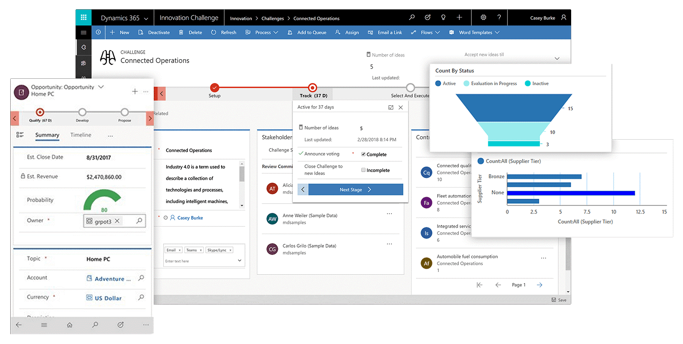Click the plus quick create icon
683x344 pixels.
459,17
